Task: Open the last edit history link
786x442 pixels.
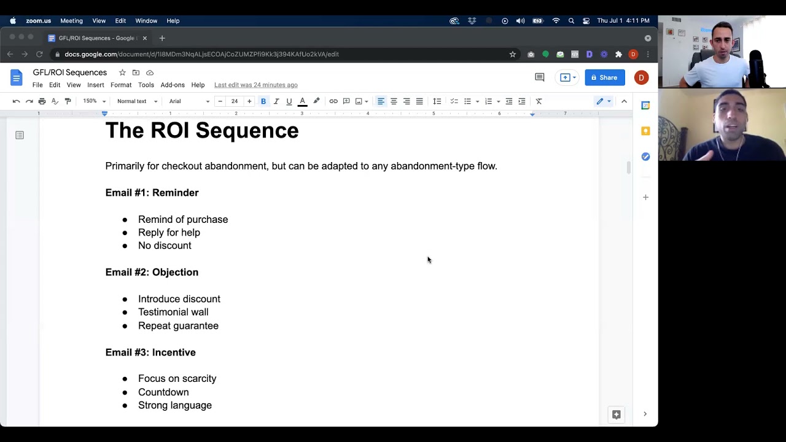Action: (255, 85)
